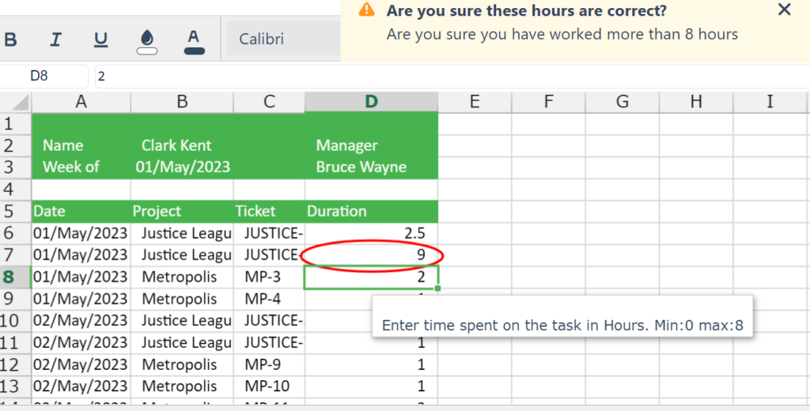
Task: Select duration cell in row 12
Action: coord(372,365)
